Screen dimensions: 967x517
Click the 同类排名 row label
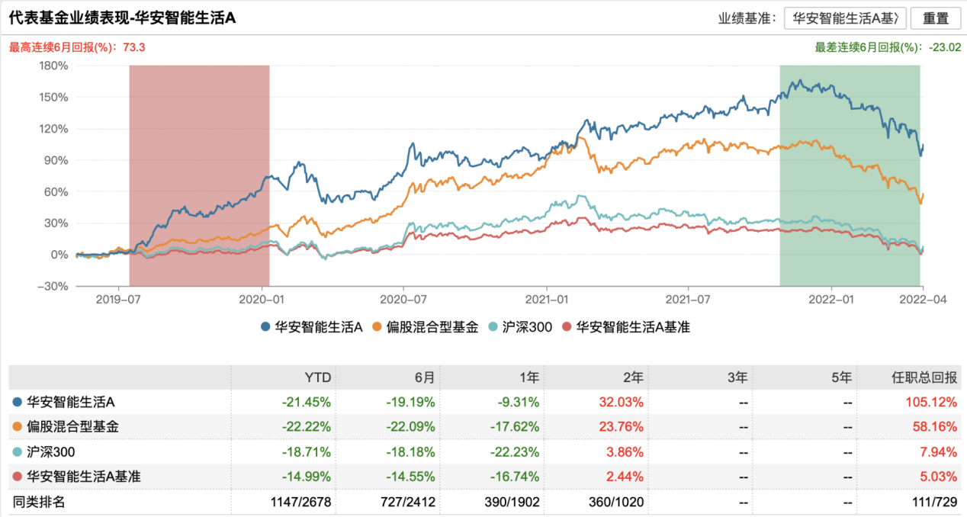click(x=37, y=502)
